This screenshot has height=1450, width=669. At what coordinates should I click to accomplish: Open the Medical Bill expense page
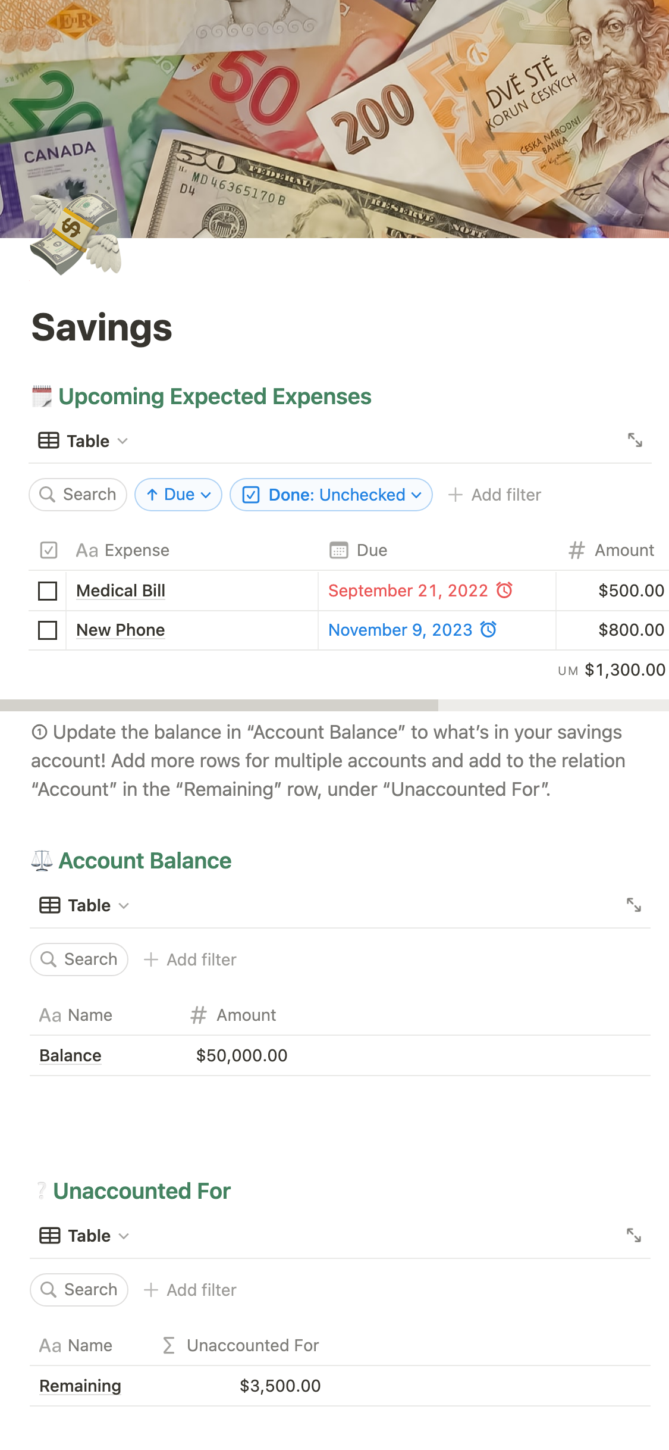(121, 591)
